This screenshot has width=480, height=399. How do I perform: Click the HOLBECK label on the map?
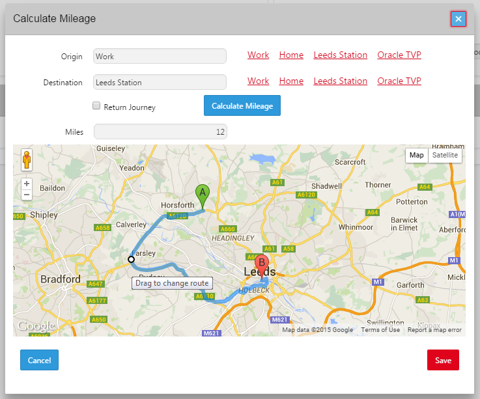pyautogui.click(x=254, y=290)
